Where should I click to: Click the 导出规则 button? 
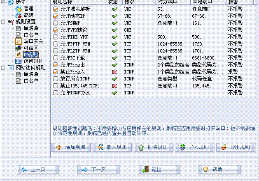click(236, 147)
